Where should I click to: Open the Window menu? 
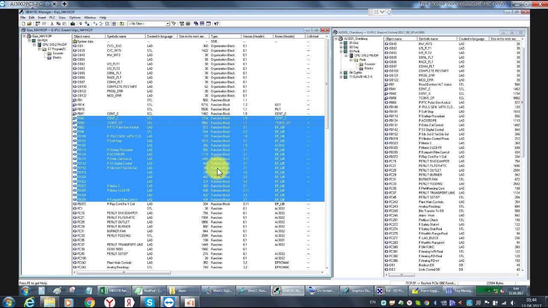90,18
